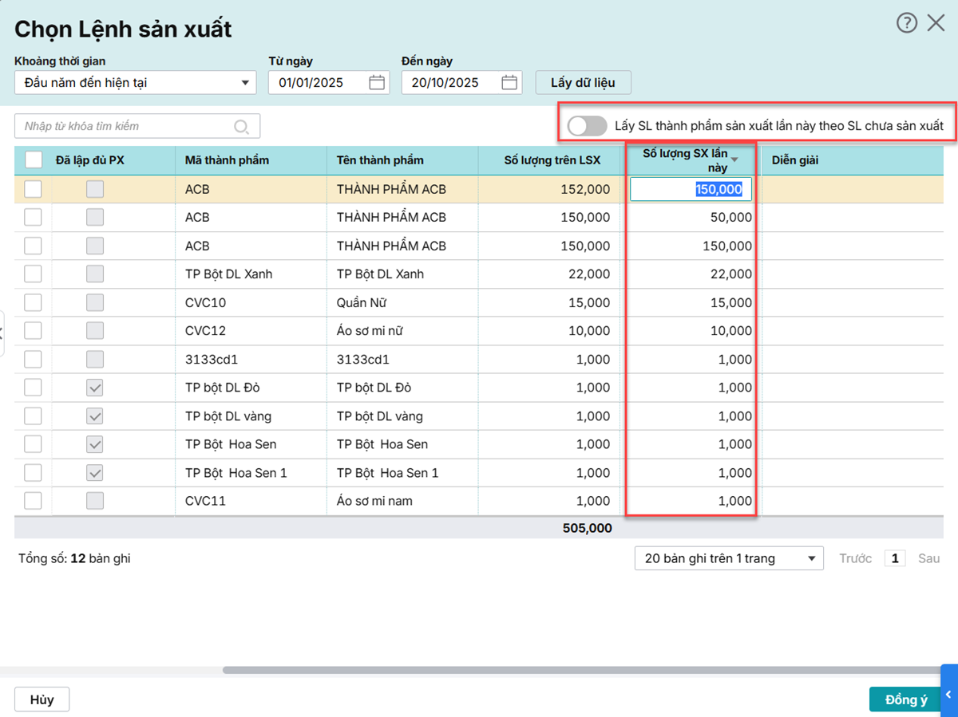The width and height of the screenshot is (958, 717).
Task: Click the Đồng ý confirm button
Action: tap(905, 699)
